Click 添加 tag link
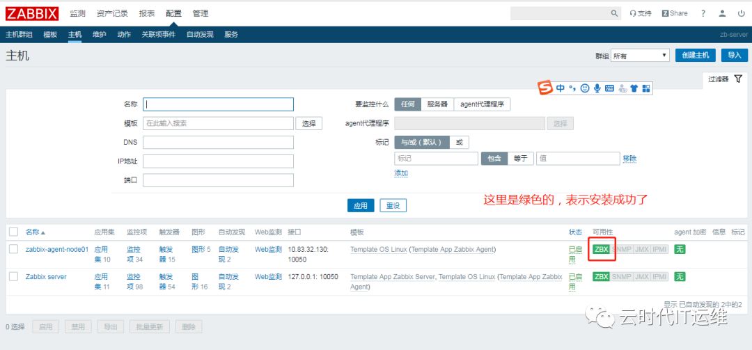This screenshot has width=752, height=350. pos(401,173)
